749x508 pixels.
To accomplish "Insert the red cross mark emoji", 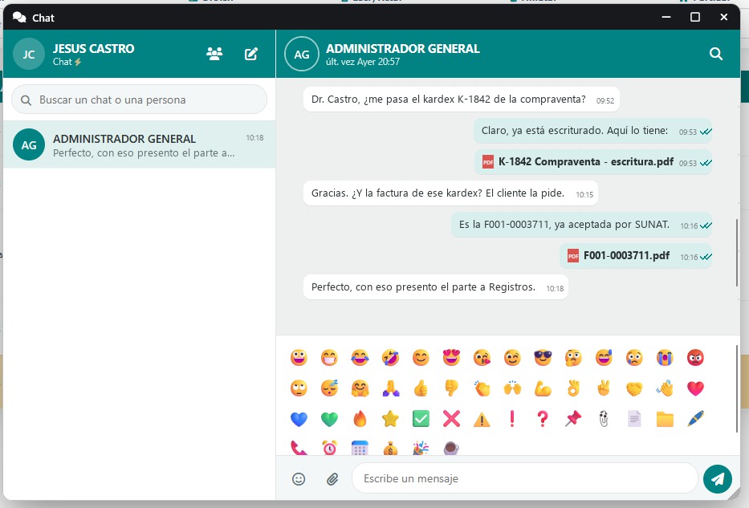I will tap(451, 419).
